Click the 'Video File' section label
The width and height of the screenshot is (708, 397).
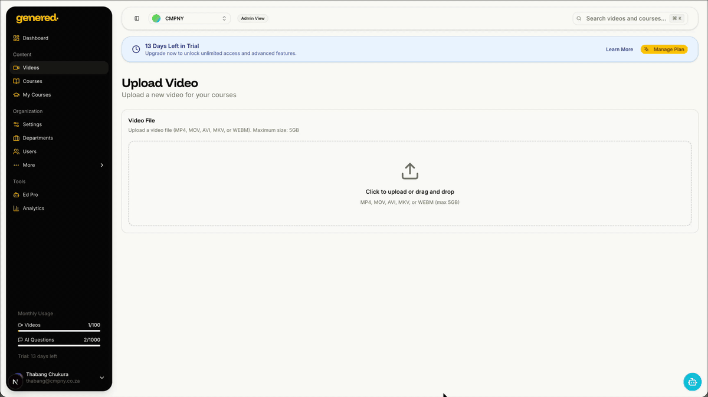142,121
